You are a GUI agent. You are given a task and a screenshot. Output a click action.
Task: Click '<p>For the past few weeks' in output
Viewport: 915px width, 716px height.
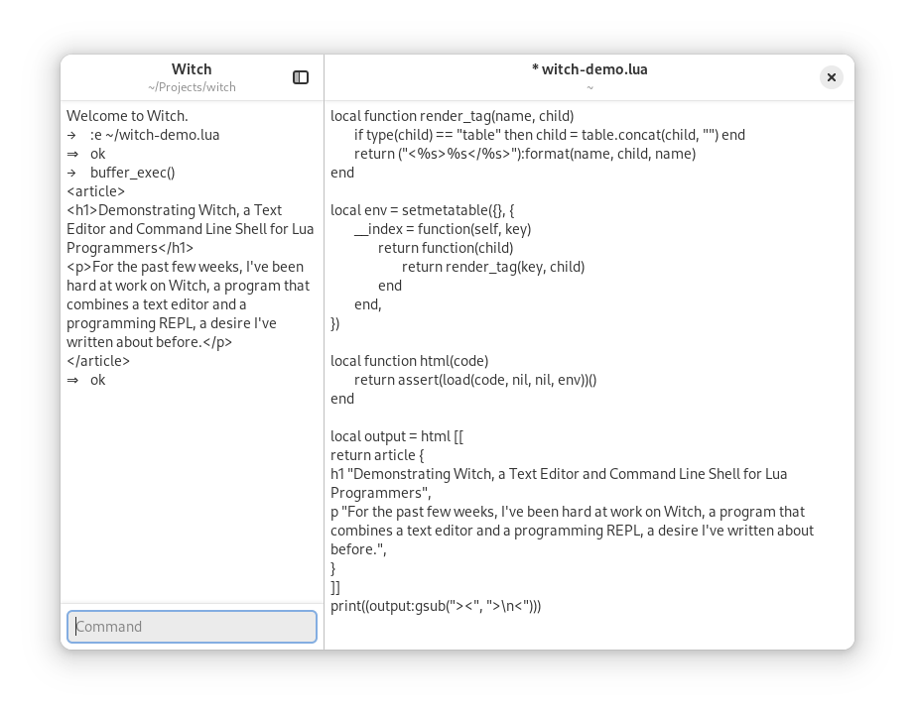[x=185, y=267]
